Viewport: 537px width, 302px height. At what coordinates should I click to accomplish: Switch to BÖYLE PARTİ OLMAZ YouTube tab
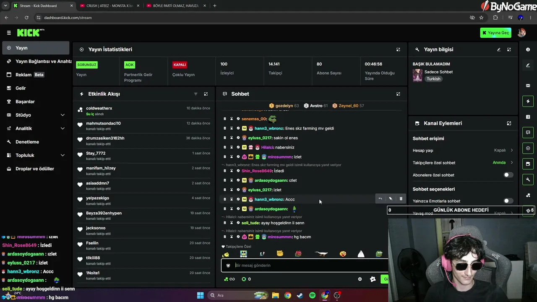click(x=176, y=6)
